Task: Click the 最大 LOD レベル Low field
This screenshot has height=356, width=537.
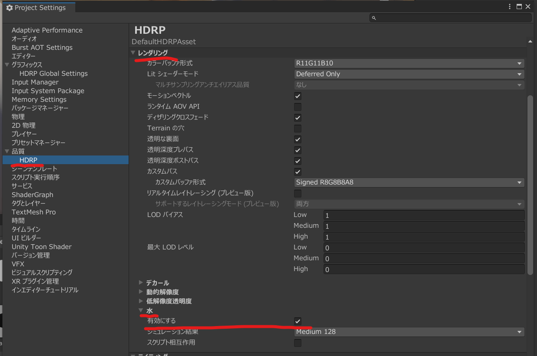Action: pyautogui.click(x=424, y=248)
